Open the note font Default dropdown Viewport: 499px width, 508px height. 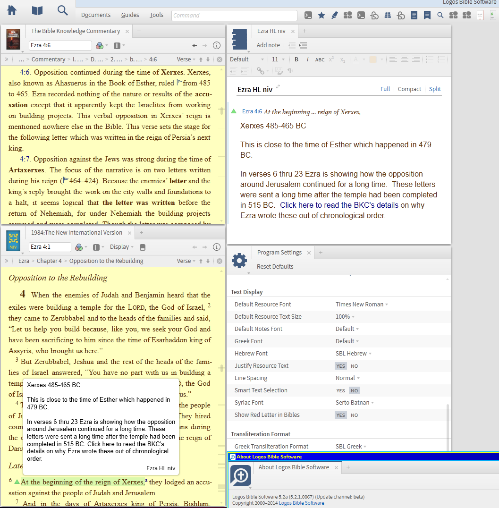[x=247, y=59]
